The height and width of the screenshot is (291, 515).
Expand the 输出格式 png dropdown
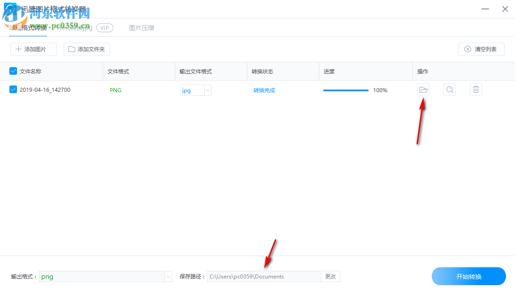pos(167,276)
